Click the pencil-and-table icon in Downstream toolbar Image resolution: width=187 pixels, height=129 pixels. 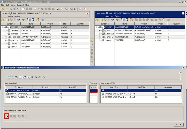point(164,20)
